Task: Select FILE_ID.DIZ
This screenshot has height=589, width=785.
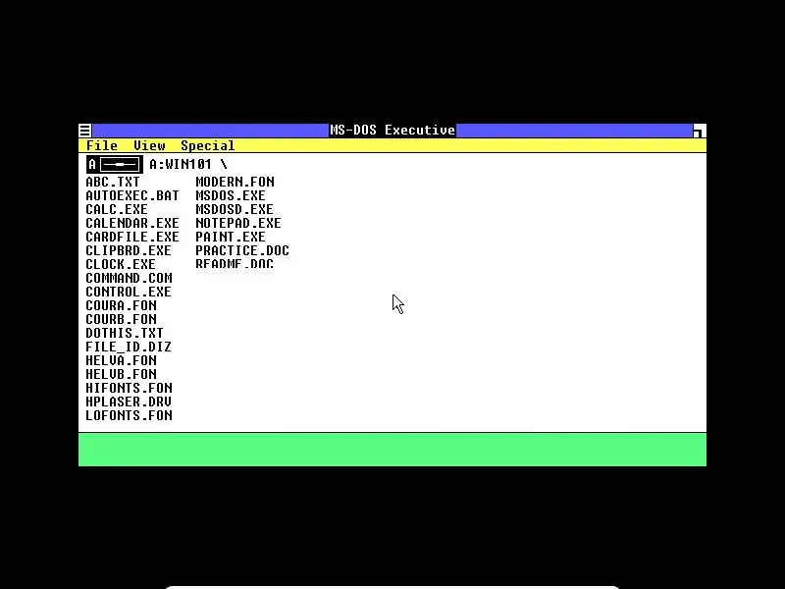Action: coord(129,348)
